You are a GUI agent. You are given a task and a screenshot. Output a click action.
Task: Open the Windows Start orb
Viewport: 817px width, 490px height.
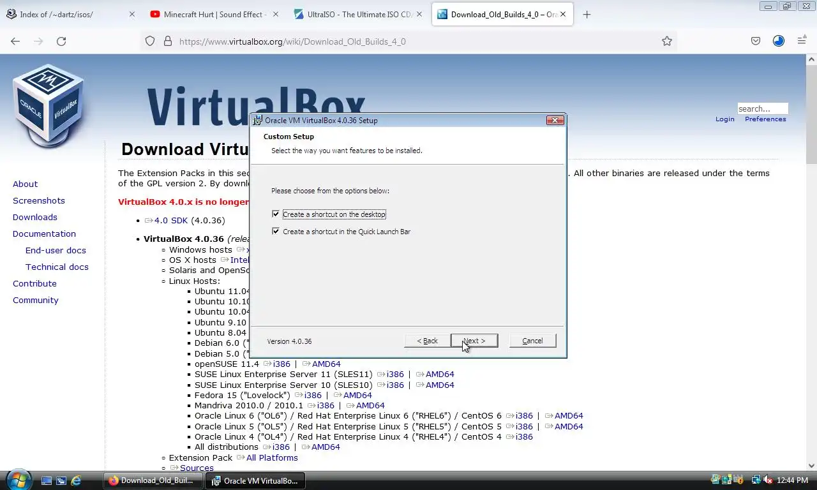[18, 479]
